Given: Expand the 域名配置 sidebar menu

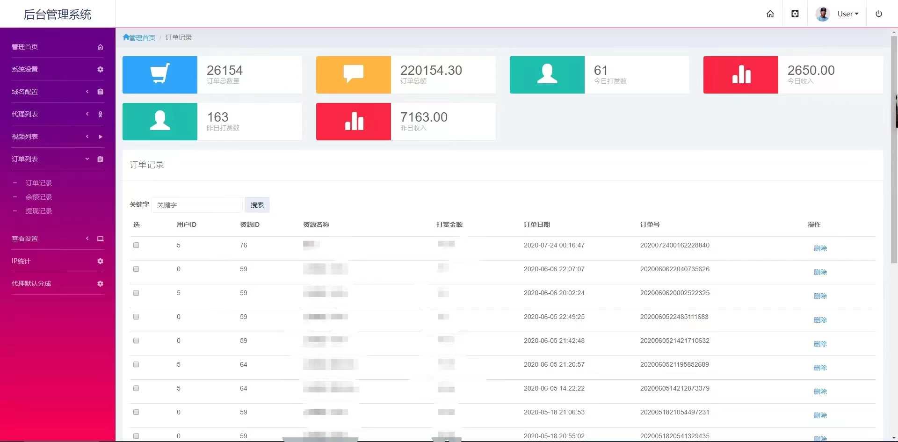Looking at the screenshot, I should (58, 92).
